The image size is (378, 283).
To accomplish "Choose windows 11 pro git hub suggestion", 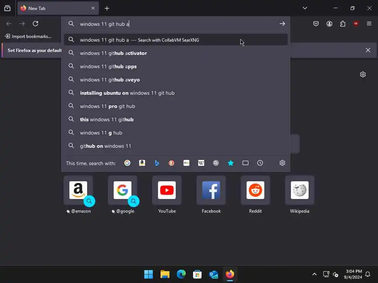I will point(176,106).
